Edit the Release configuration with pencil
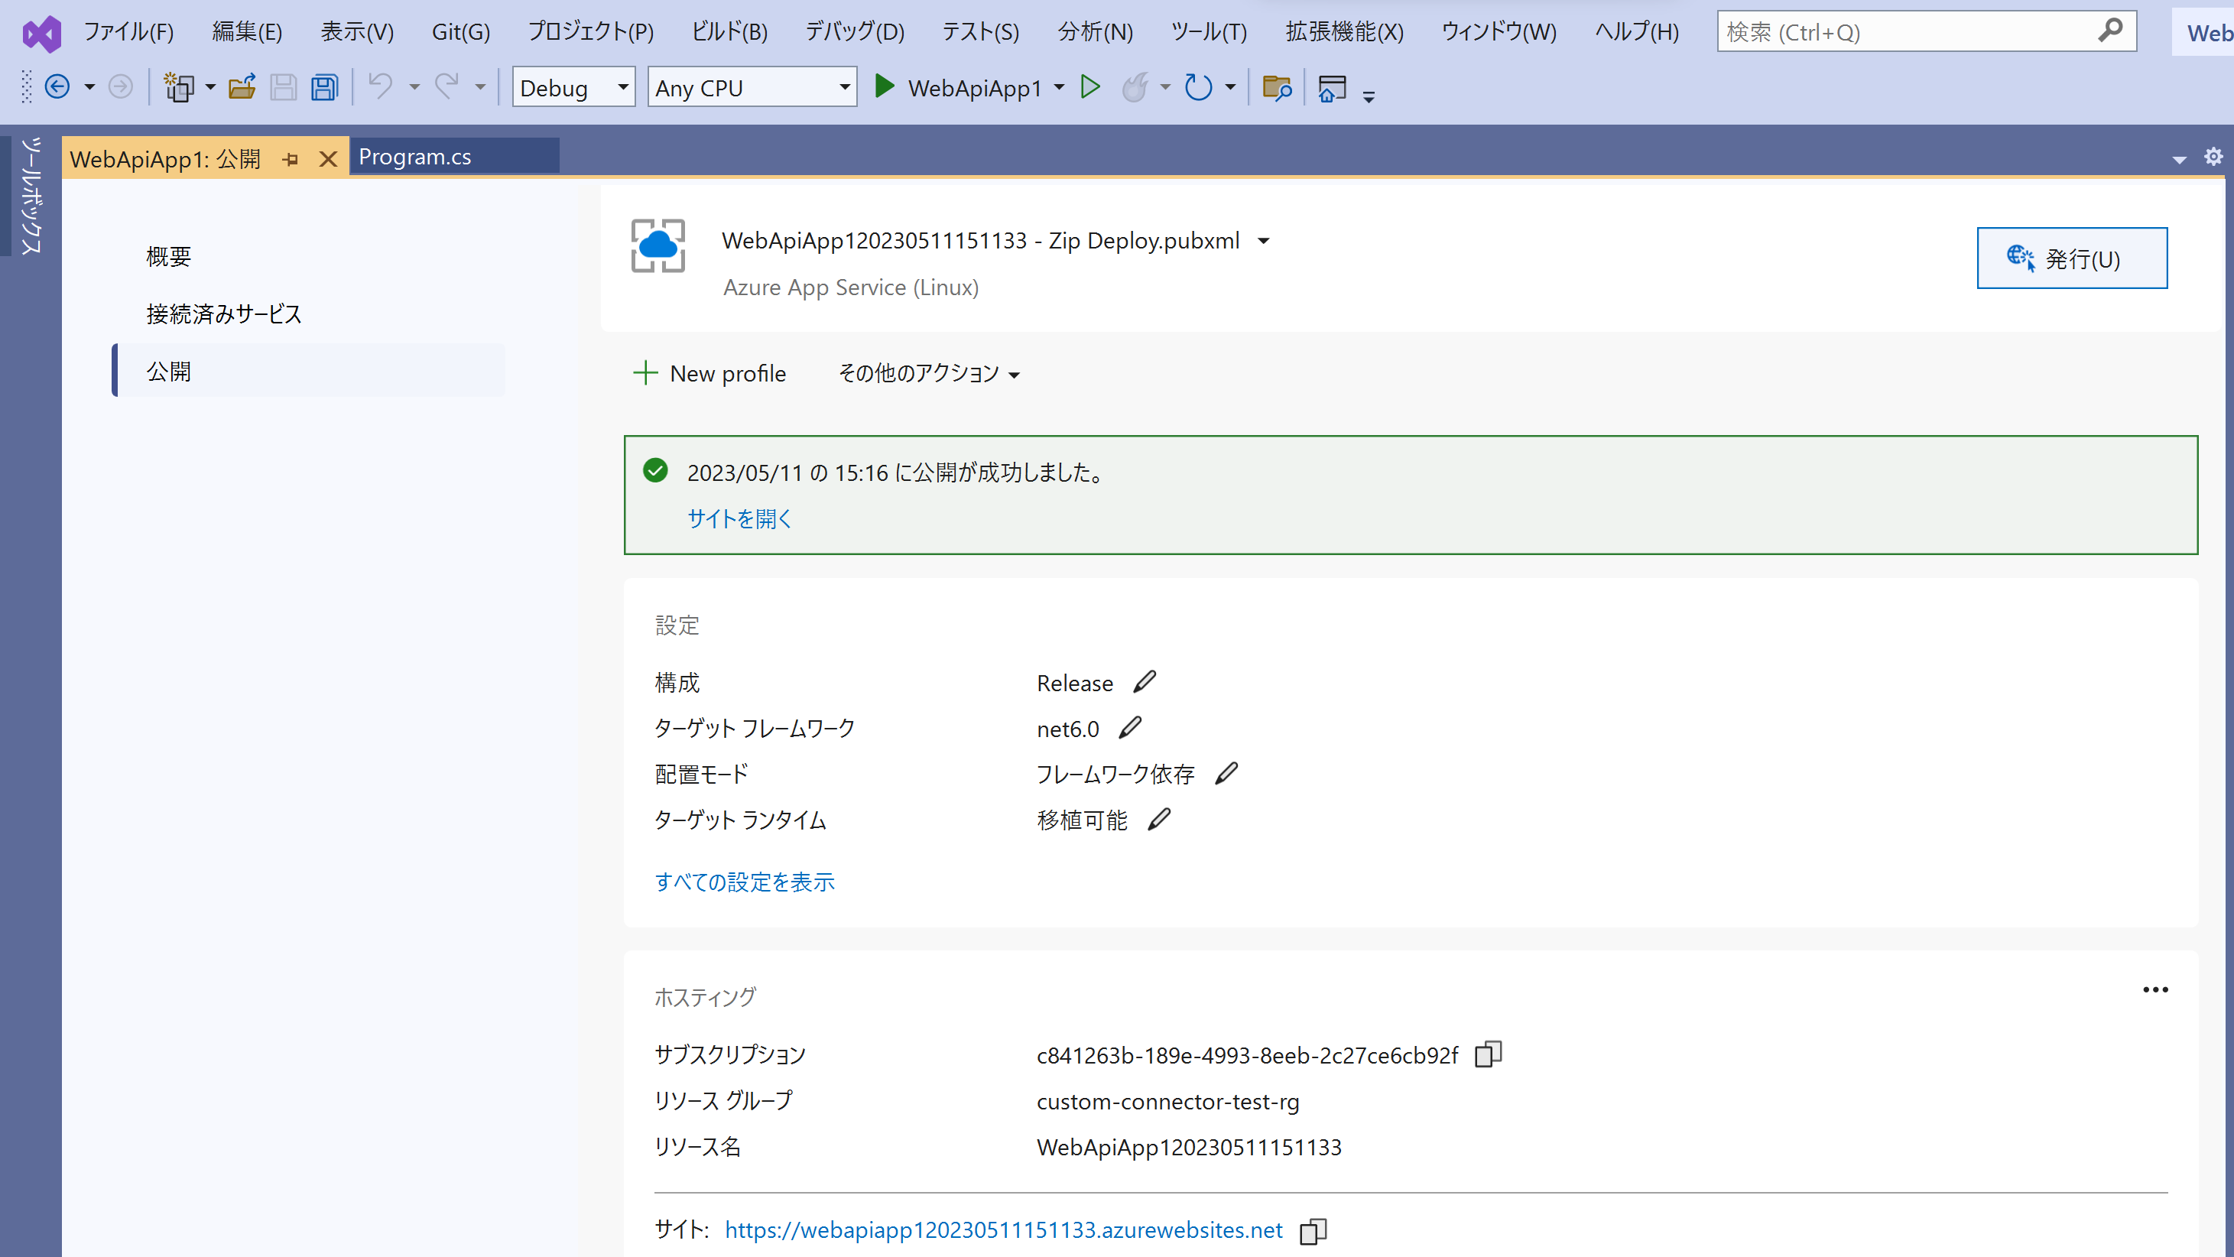 [1145, 682]
